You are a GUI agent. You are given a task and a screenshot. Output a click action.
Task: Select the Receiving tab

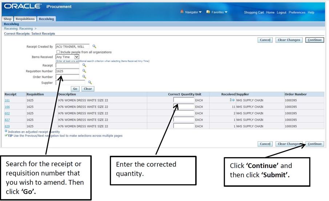pos(47,19)
